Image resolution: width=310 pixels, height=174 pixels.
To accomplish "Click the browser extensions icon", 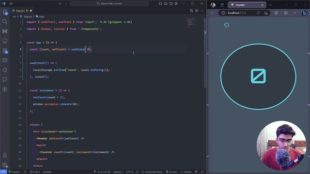I will (276, 13).
